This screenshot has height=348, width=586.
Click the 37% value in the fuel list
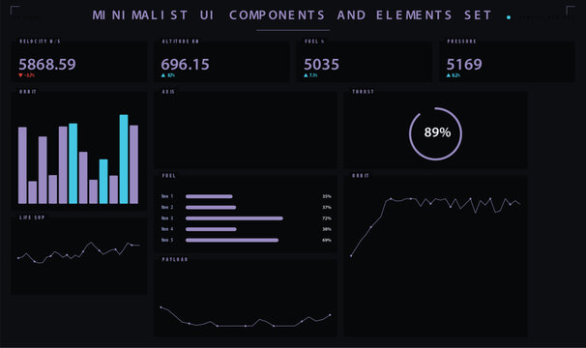pyautogui.click(x=327, y=207)
